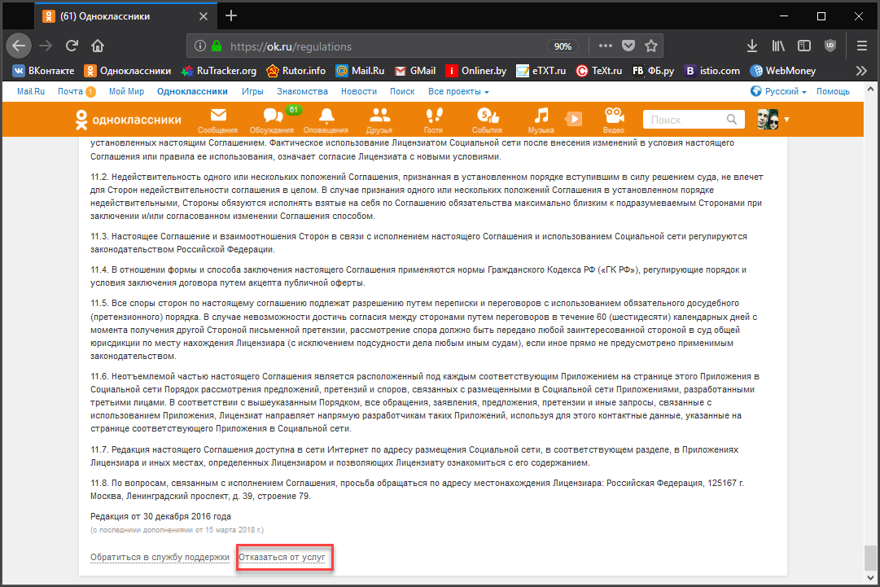Bookmark this page with star icon
The height and width of the screenshot is (587, 880).
tap(651, 46)
